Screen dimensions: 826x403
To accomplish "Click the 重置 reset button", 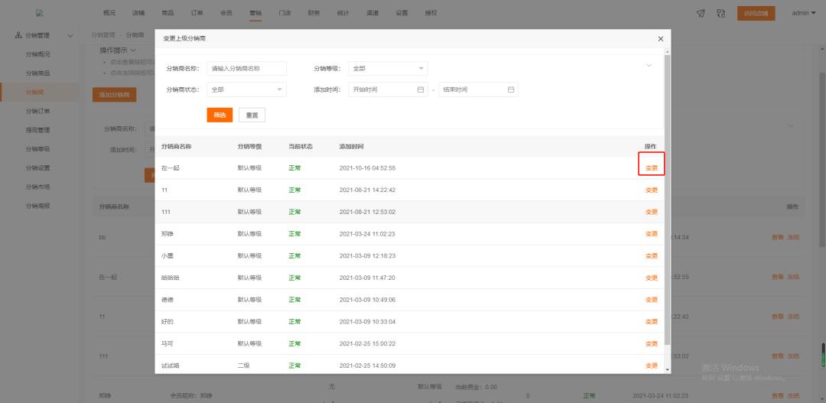I will click(252, 115).
